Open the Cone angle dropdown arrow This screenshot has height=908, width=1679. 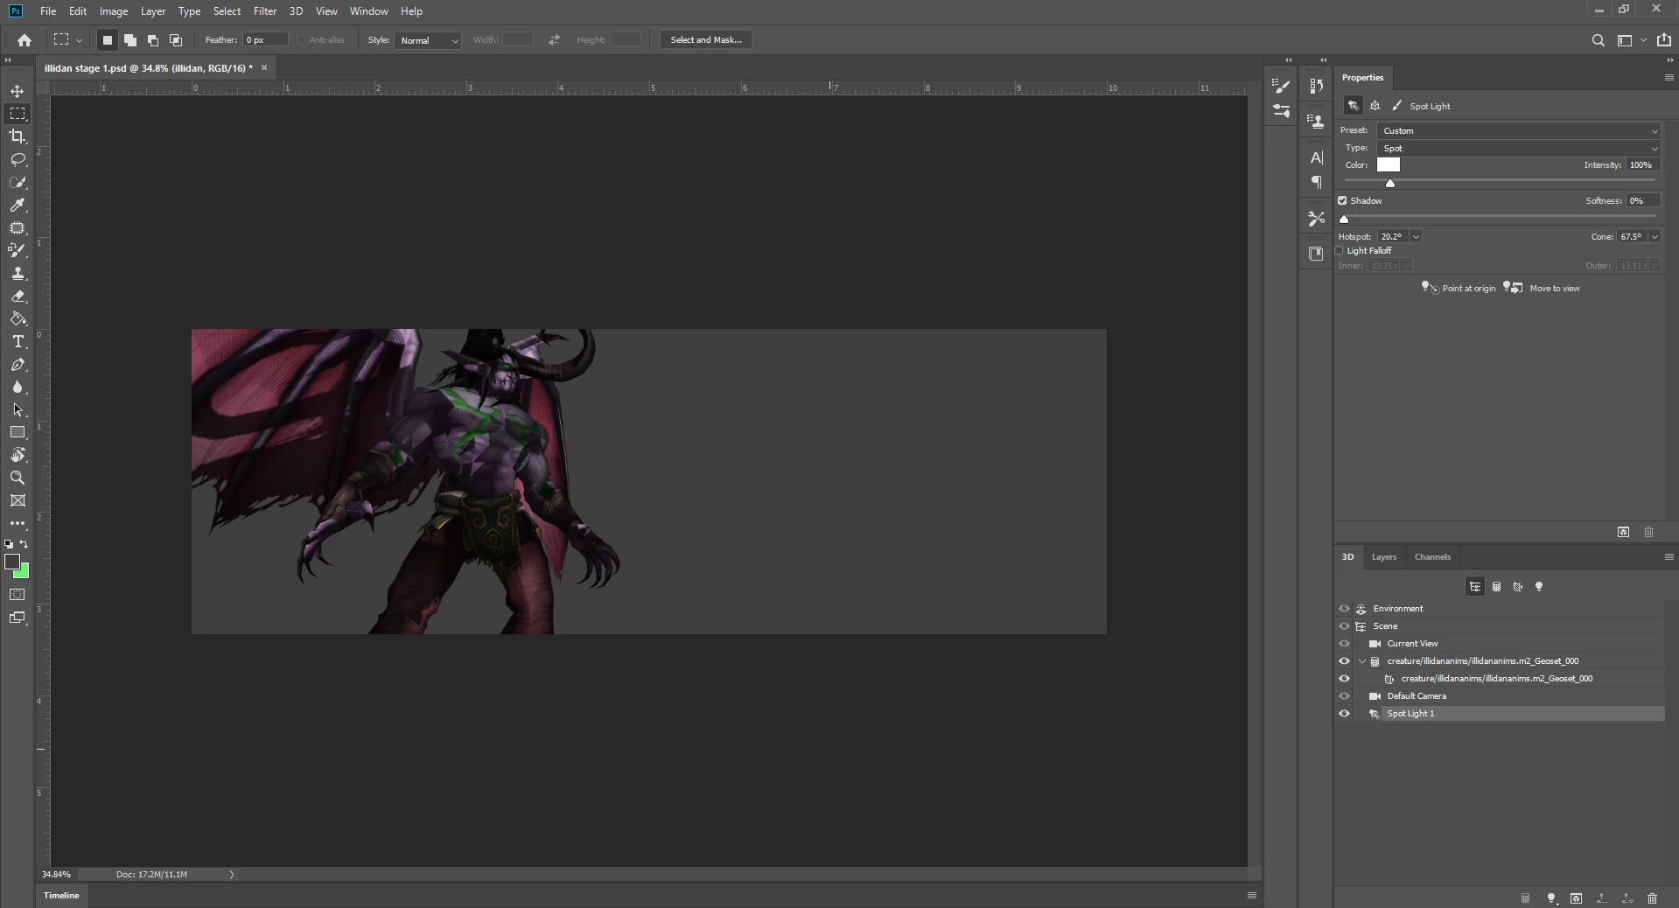pos(1655,237)
